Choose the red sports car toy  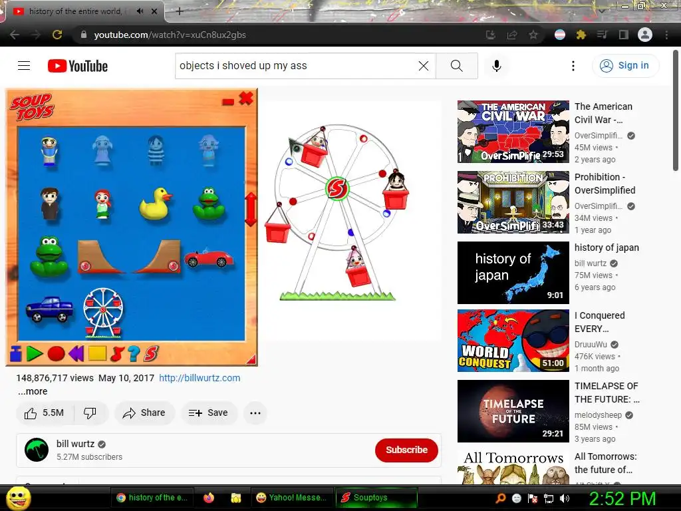(209, 257)
